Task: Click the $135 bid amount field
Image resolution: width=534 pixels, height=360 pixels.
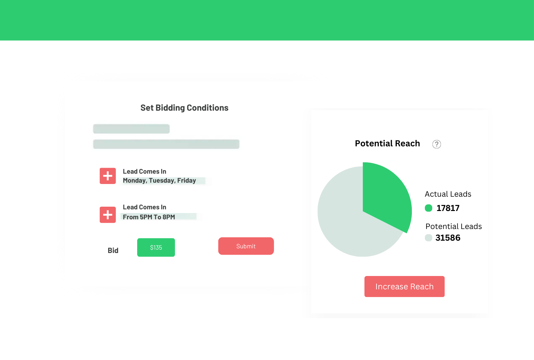Action: point(156,247)
